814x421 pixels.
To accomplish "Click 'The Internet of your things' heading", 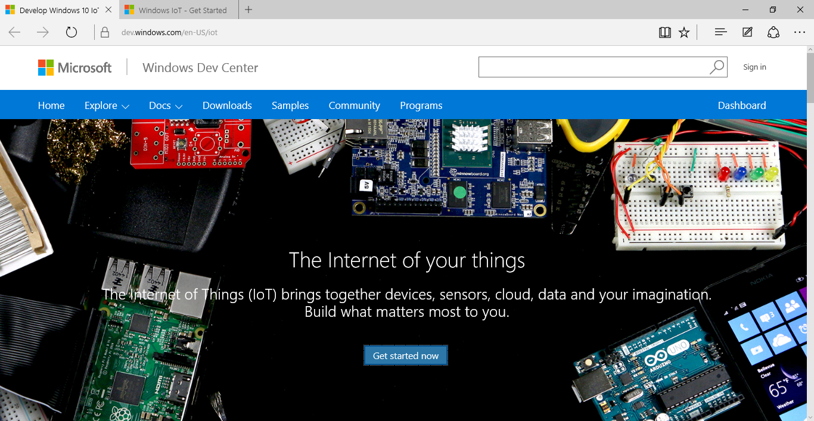I will 407,261.
